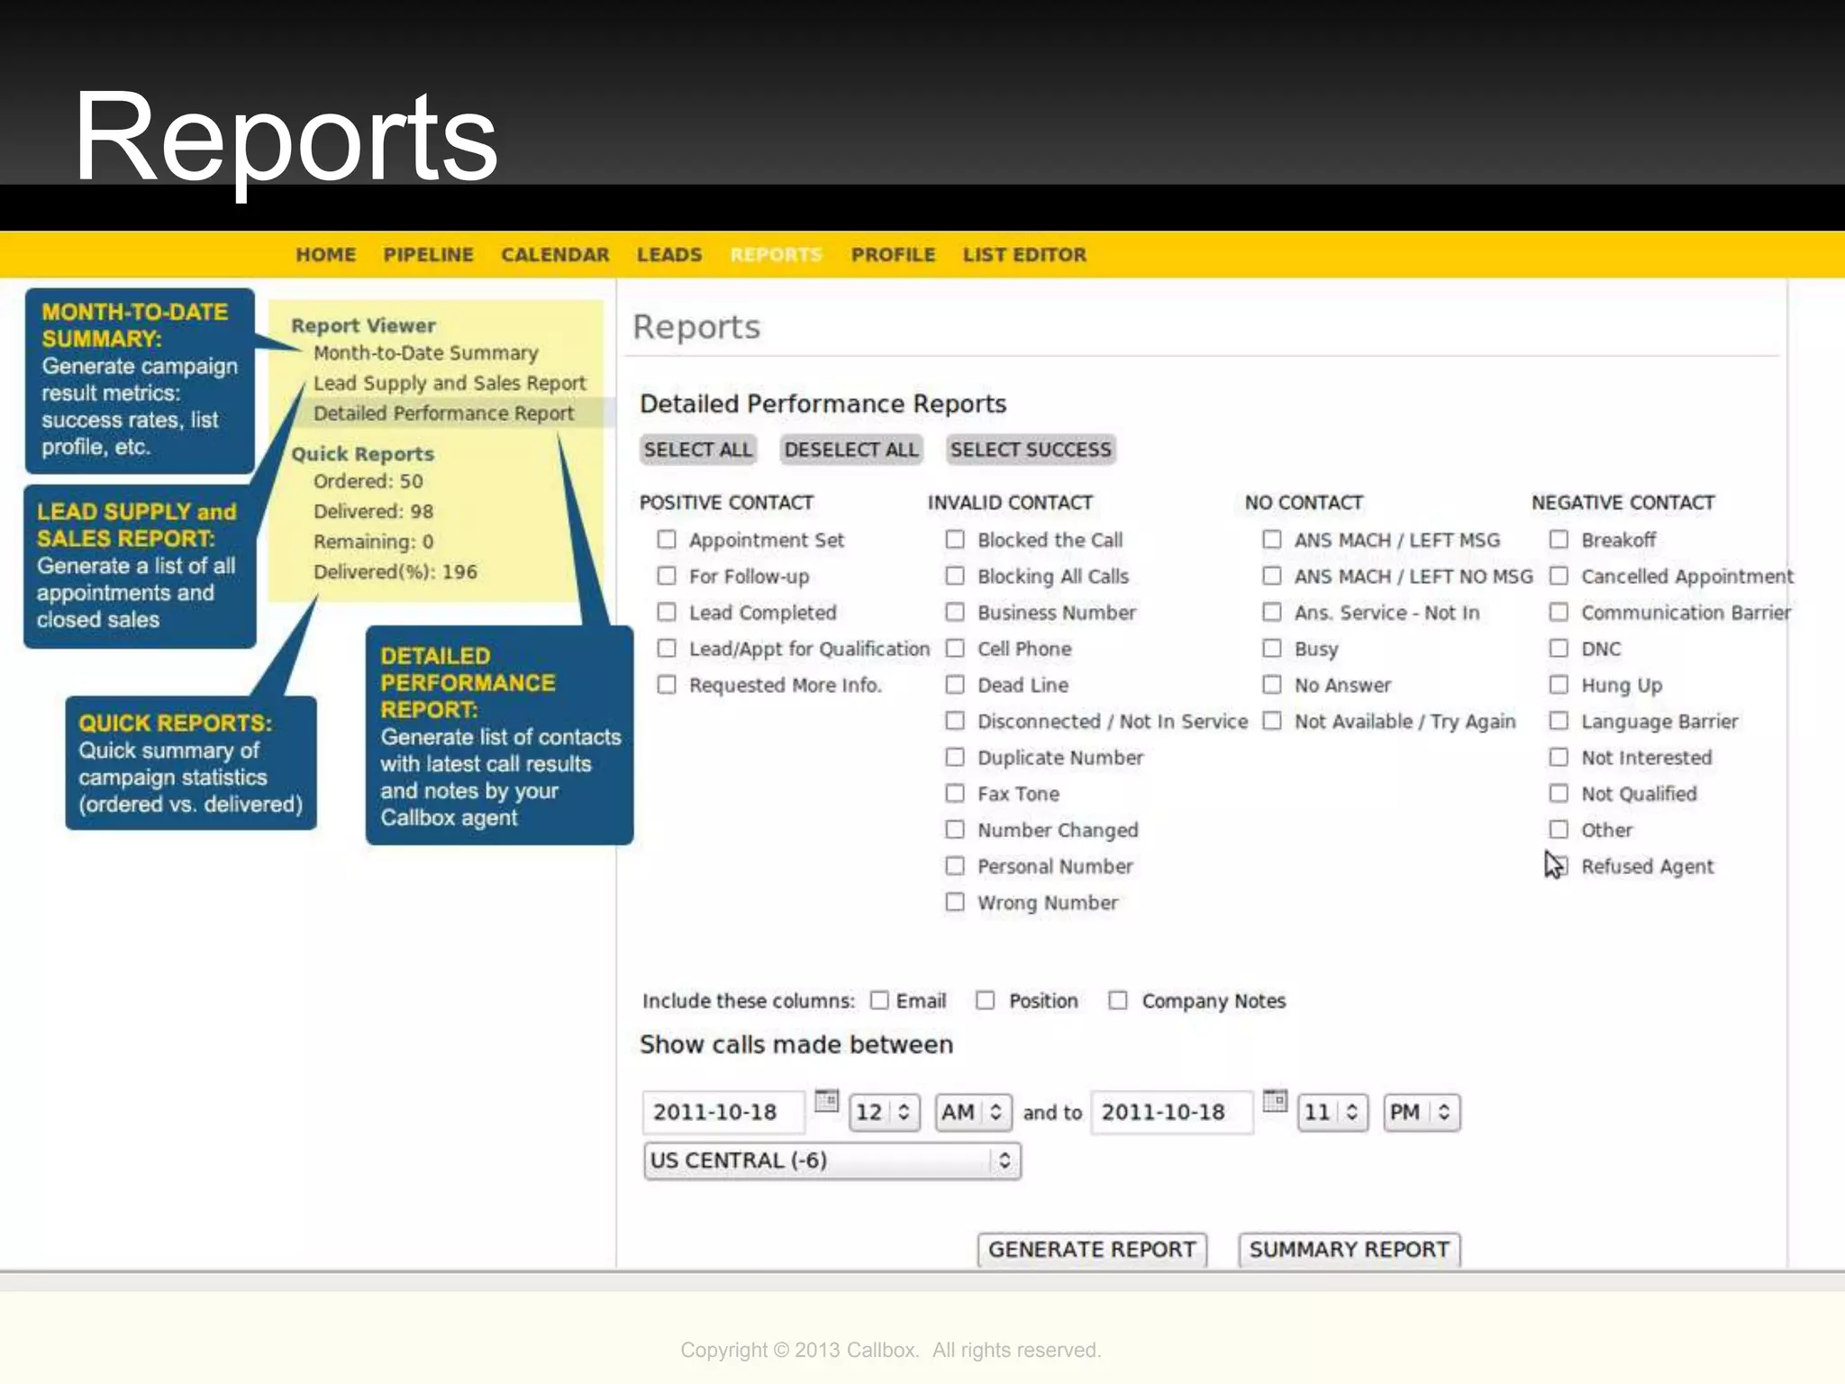
Task: Click the GENERATE REPORT button
Action: click(1092, 1249)
